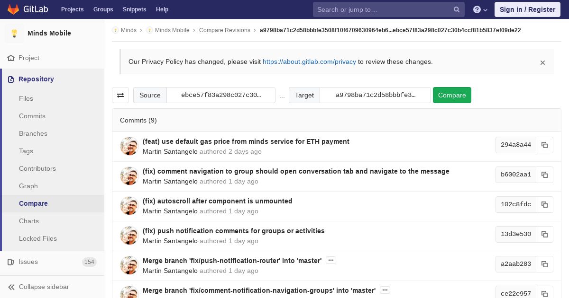Click the GitLab fox logo
This screenshot has height=298, width=569.
[x=13, y=9]
